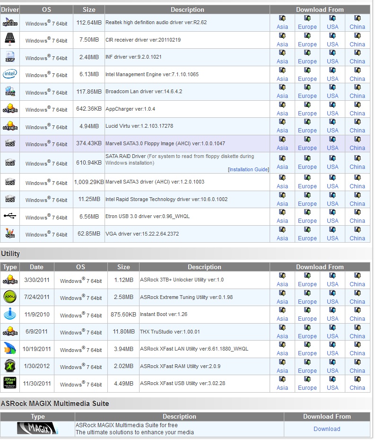The image size is (377, 448).
Task: Click the OTHER icon beside Lucid Virtu
Action: pyautogui.click(x=10, y=126)
